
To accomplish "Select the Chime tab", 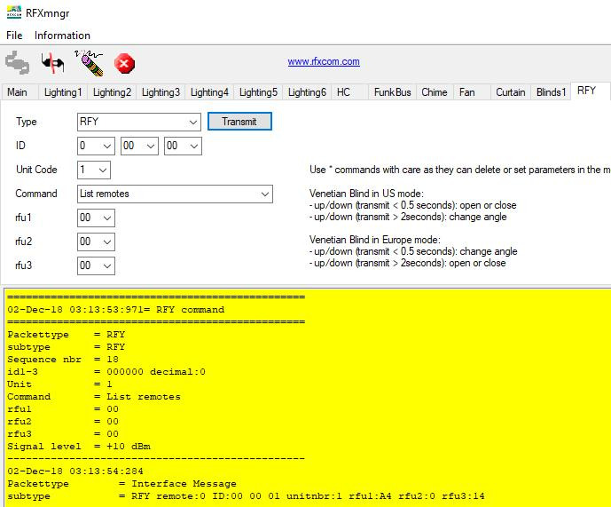I will tap(434, 92).
